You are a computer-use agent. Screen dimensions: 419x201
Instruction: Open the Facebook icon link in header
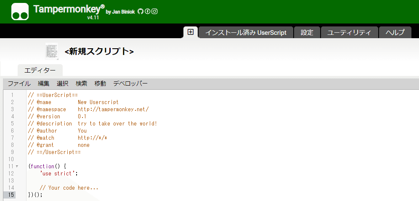(148, 11)
